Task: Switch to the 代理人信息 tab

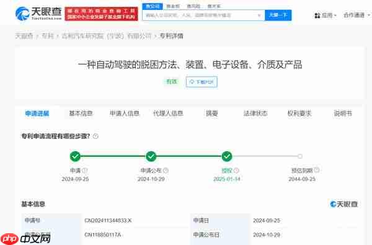Action: coord(168,114)
